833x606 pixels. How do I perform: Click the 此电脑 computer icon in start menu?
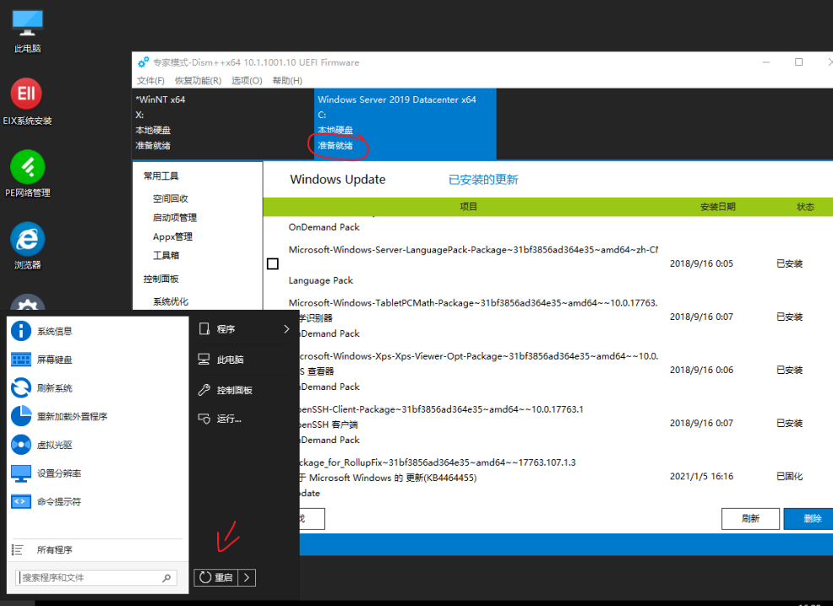[x=204, y=360]
